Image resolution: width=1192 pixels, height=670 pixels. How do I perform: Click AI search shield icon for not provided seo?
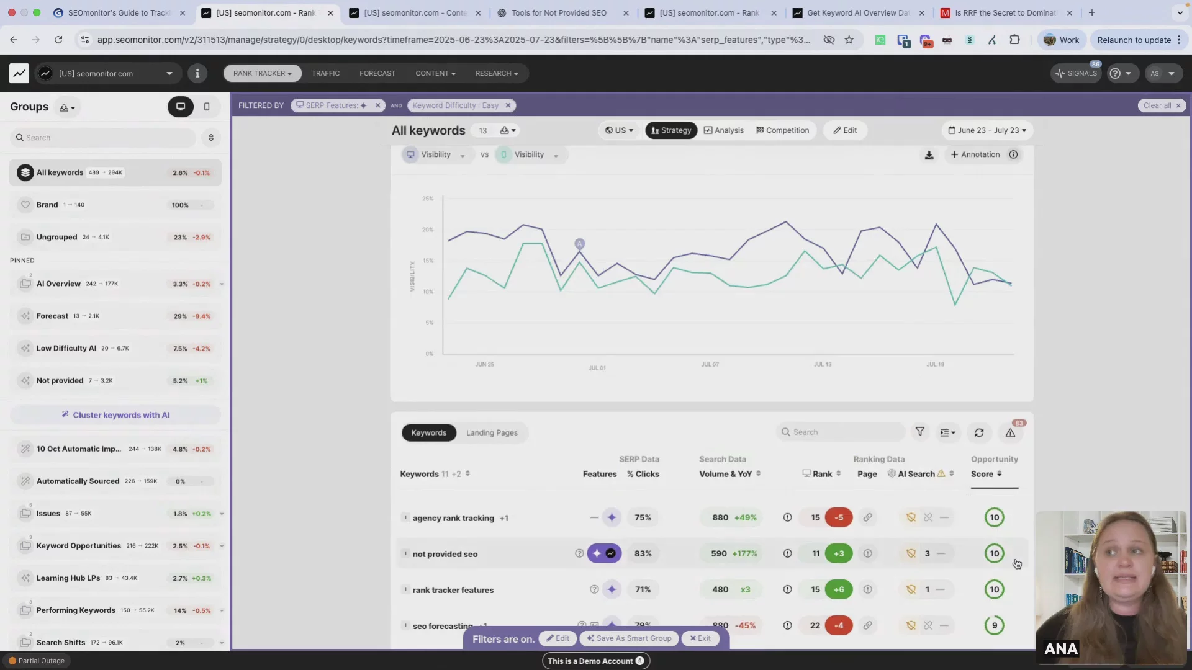coord(911,553)
